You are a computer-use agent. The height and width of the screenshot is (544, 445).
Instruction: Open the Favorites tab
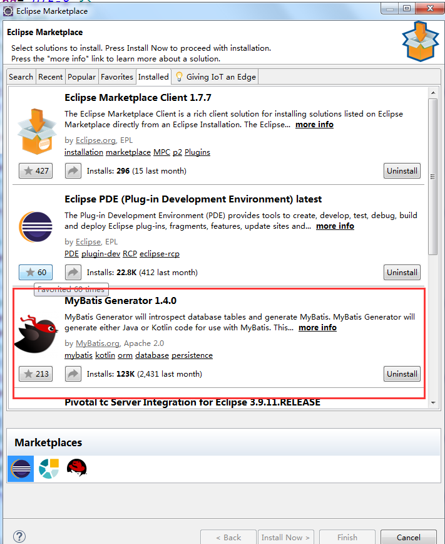click(117, 76)
